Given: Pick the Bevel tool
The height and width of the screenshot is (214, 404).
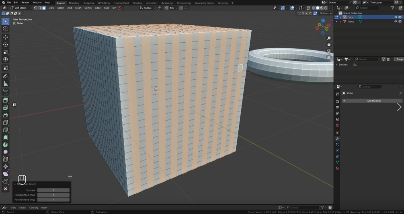Looking at the screenshot, I should 5,115.
